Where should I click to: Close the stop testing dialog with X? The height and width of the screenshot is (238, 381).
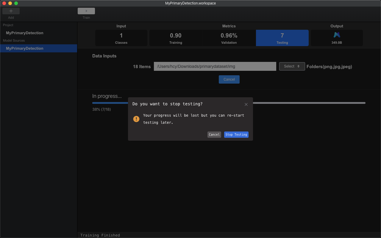(x=246, y=104)
